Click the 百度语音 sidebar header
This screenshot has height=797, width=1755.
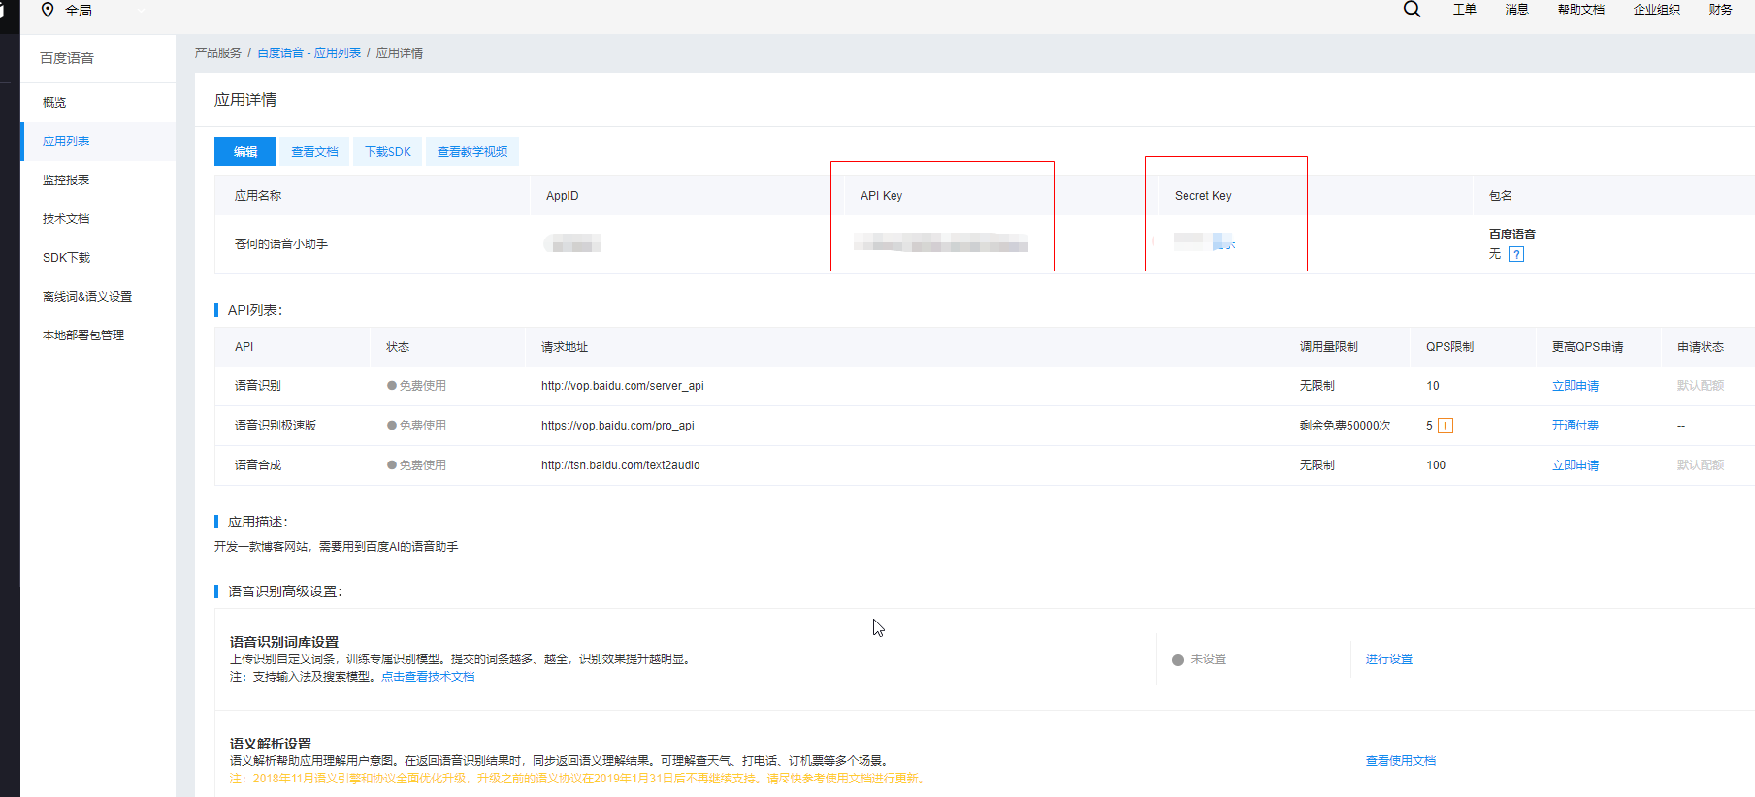coord(67,58)
